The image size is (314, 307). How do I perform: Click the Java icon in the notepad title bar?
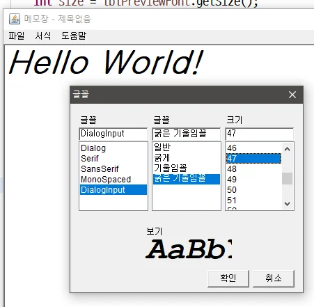[15, 19]
